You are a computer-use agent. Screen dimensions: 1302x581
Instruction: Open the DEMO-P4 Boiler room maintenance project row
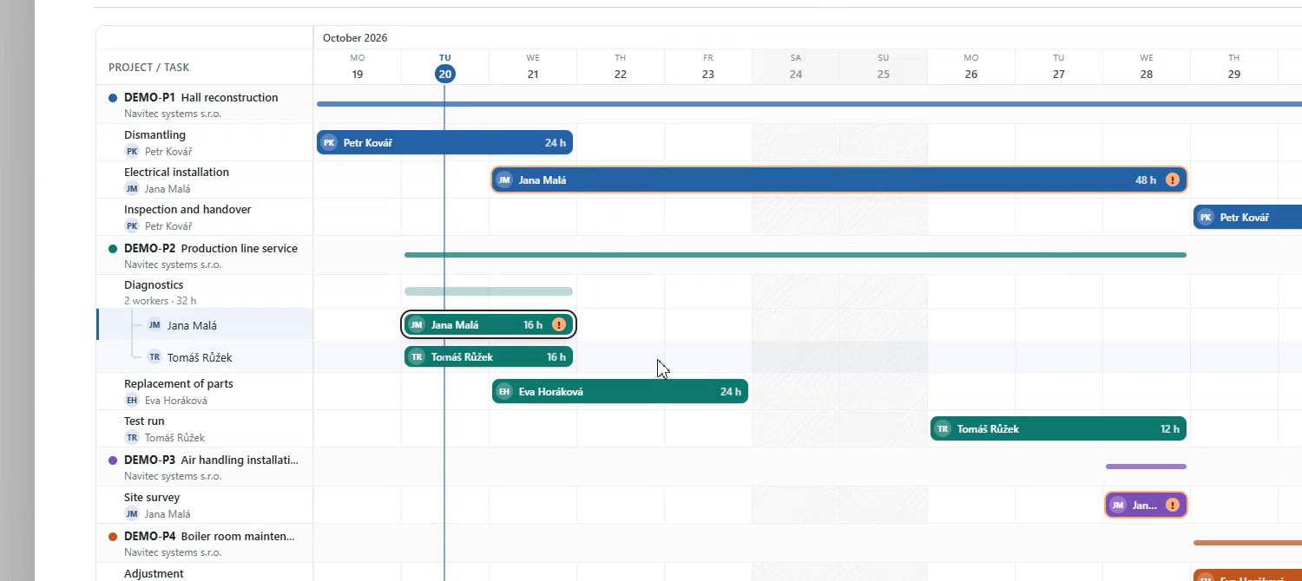click(x=205, y=544)
